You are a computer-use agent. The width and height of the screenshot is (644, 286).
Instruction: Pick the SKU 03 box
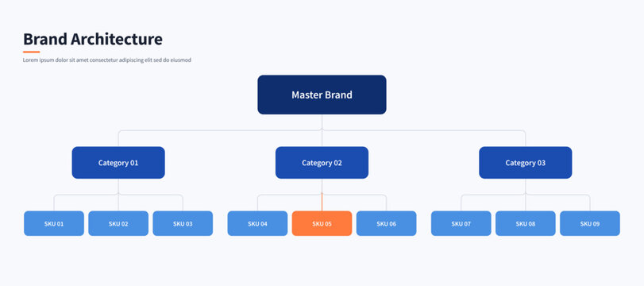(x=183, y=223)
